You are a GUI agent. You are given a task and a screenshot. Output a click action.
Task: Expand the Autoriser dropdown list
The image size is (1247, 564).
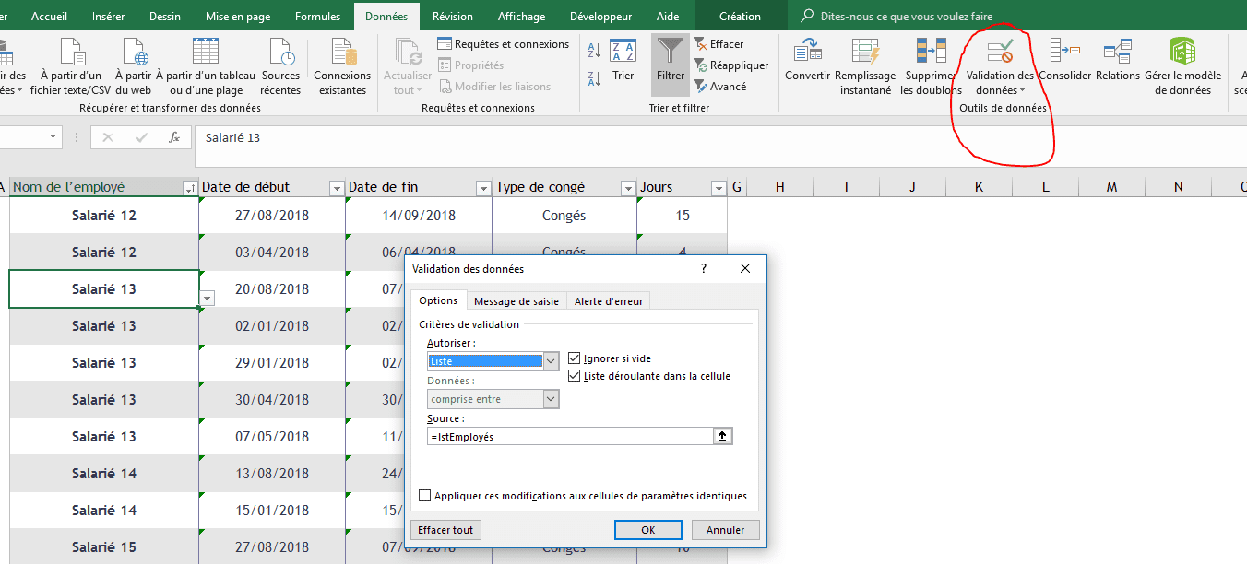551,361
